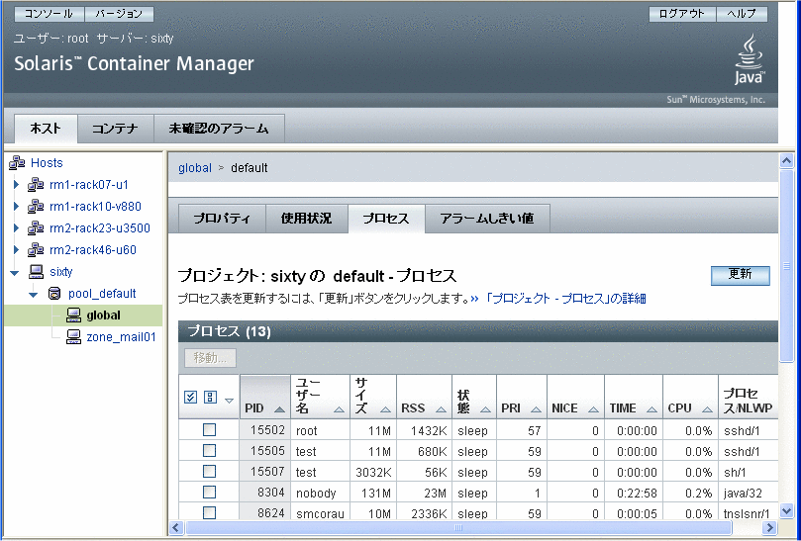Click the rm1-rack07-u1 host icon
This screenshot has width=801, height=541.
pos(36,184)
